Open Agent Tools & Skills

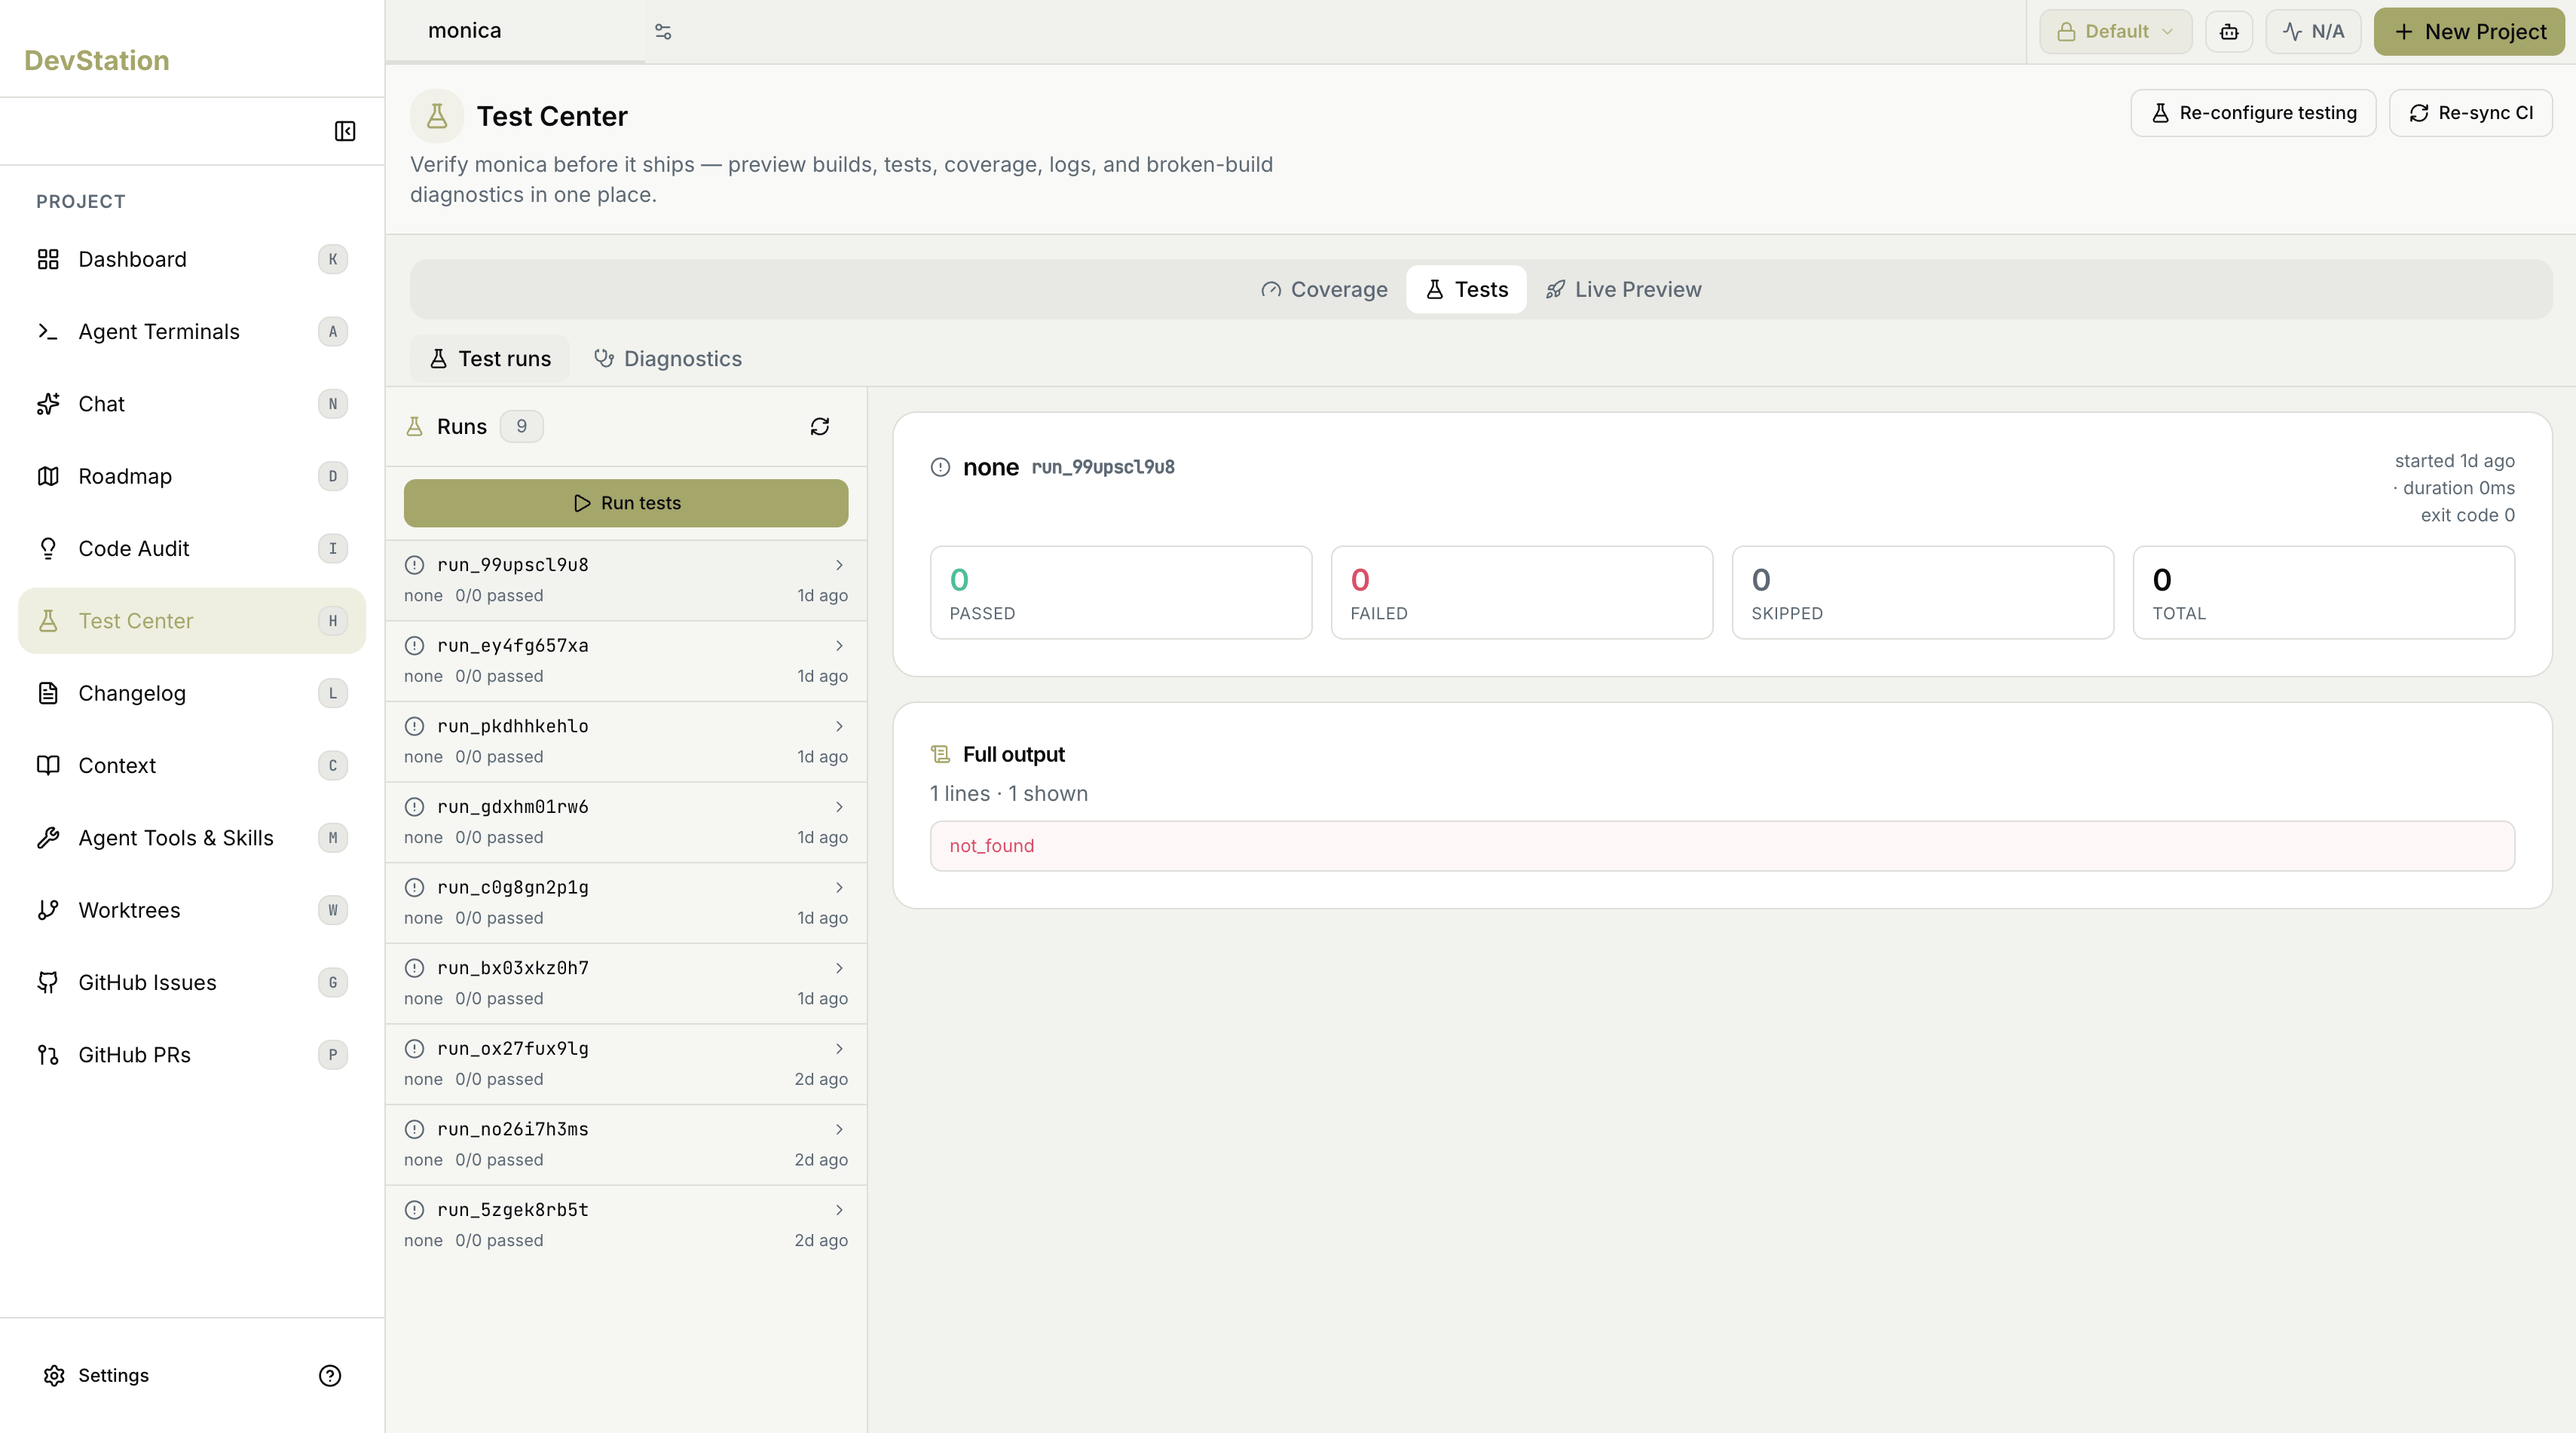click(x=192, y=838)
